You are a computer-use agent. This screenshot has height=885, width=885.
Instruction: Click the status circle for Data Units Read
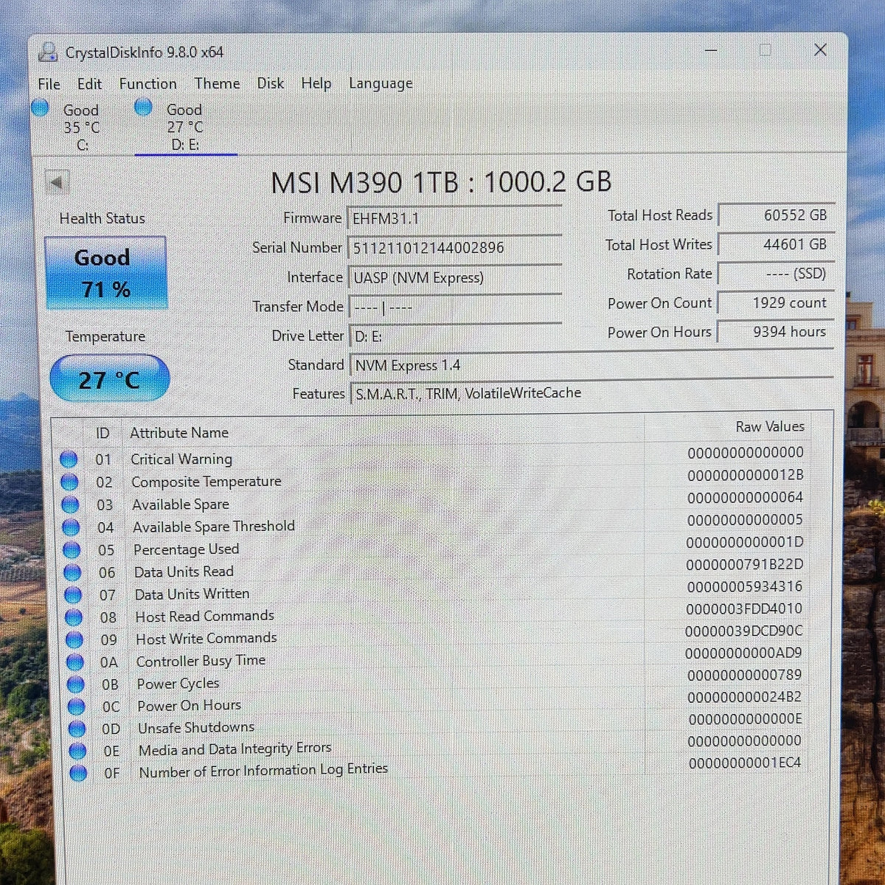(x=72, y=572)
